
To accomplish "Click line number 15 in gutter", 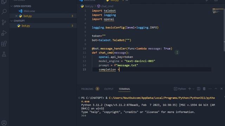I will (x=84, y=69).
